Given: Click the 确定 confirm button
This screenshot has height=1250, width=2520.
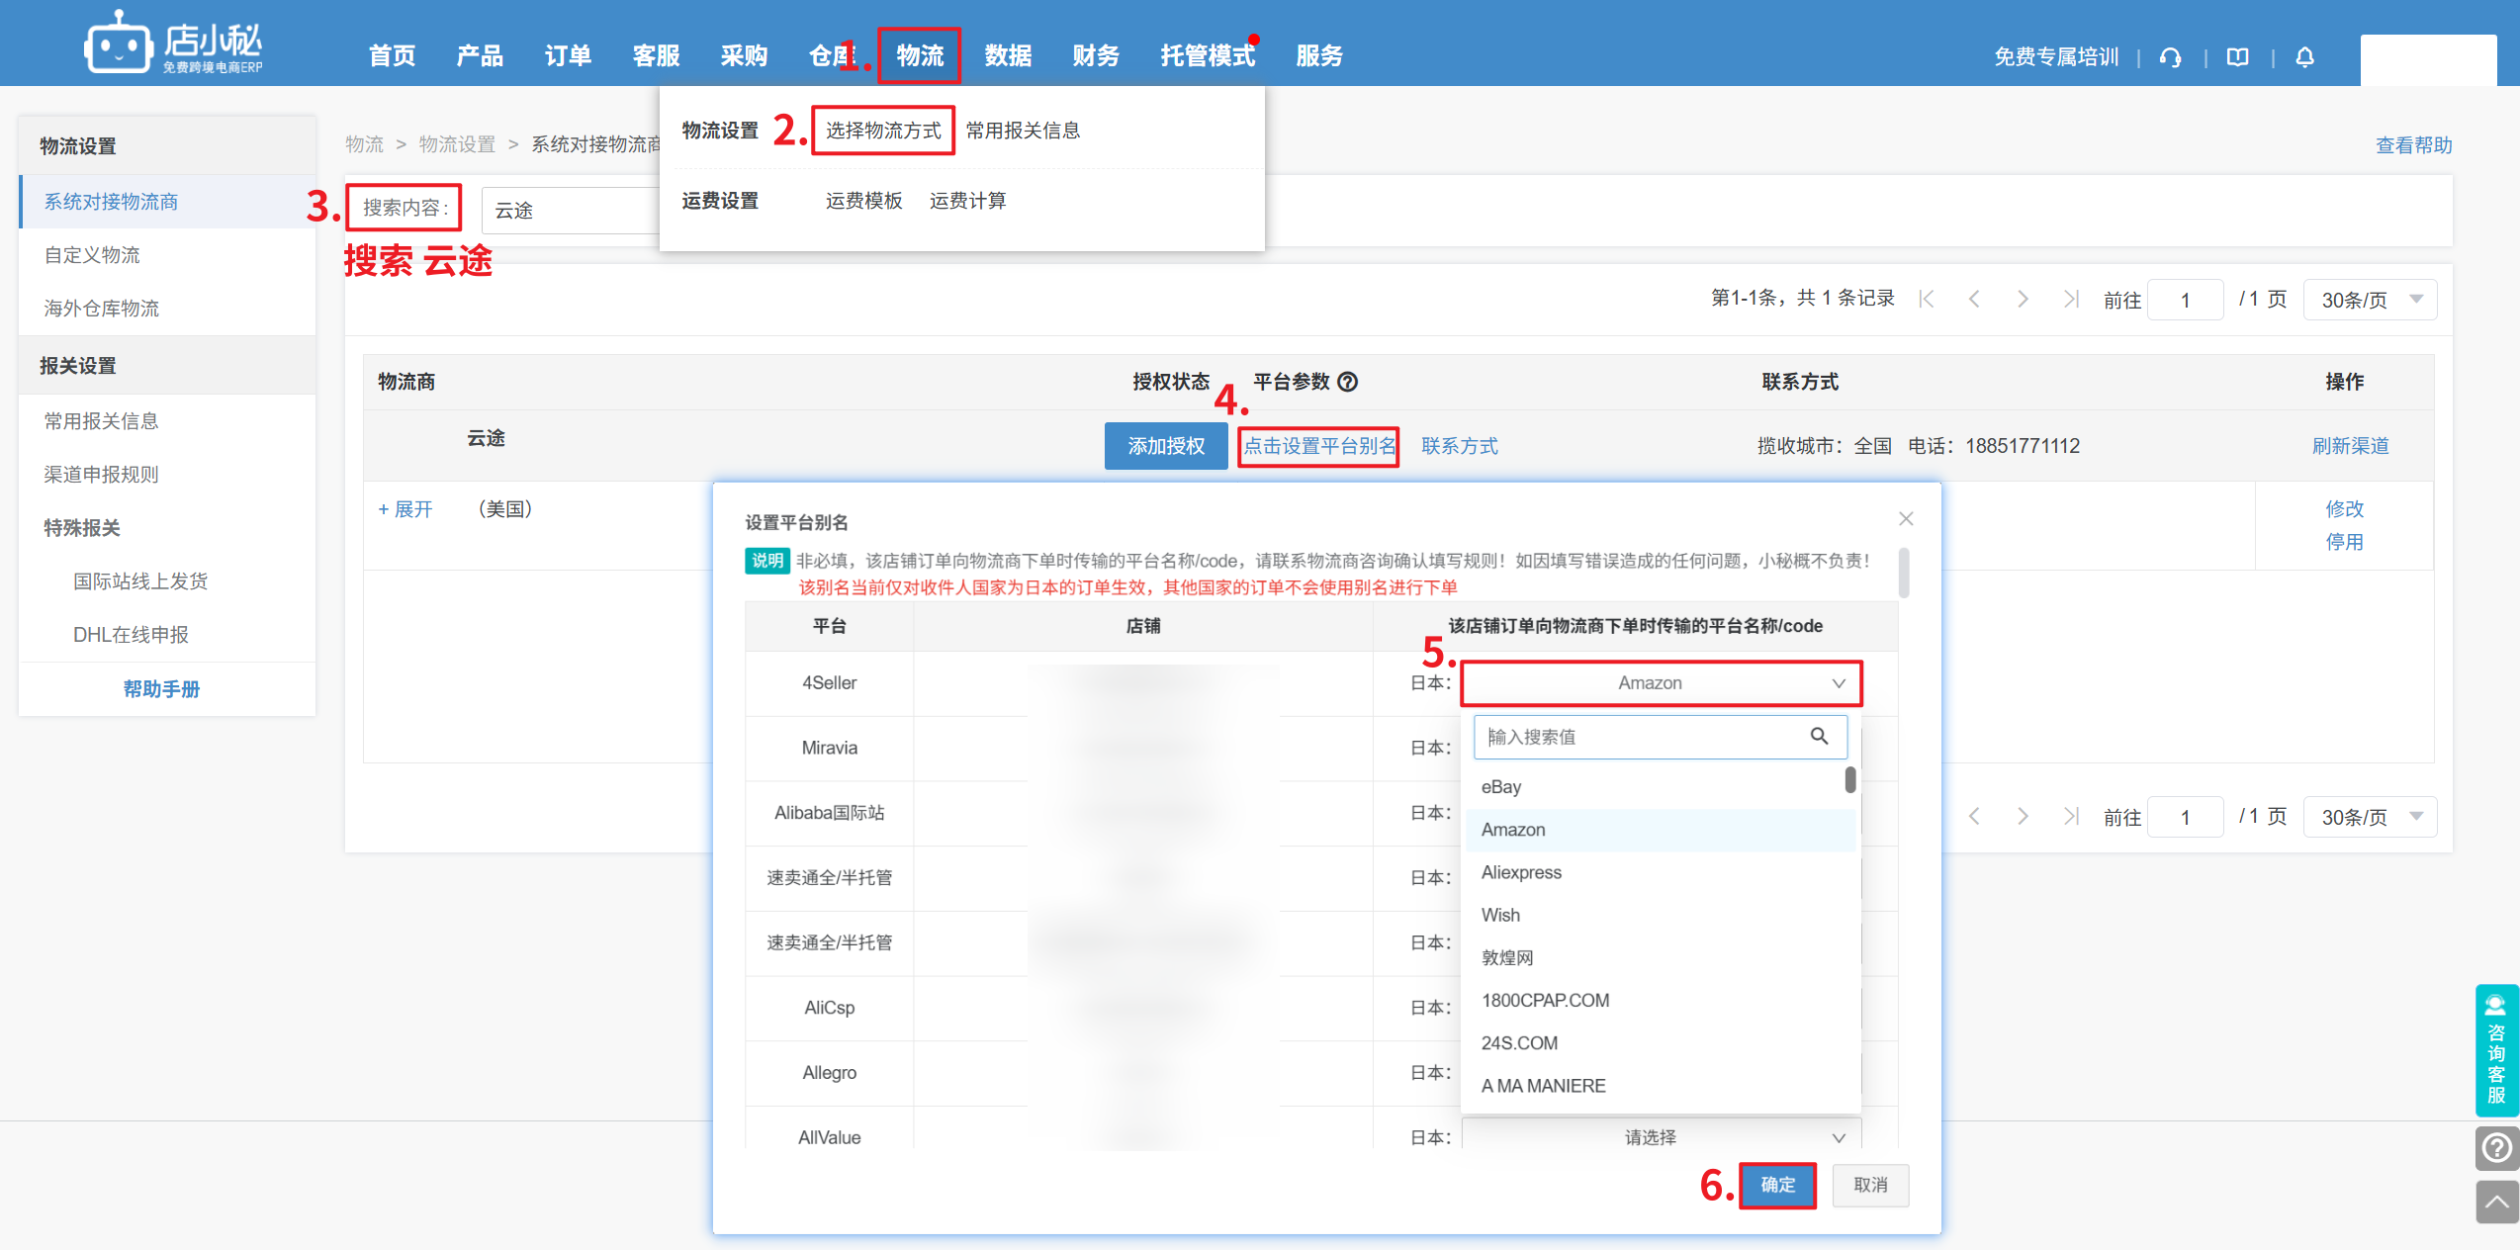Looking at the screenshot, I should click(x=1777, y=1185).
